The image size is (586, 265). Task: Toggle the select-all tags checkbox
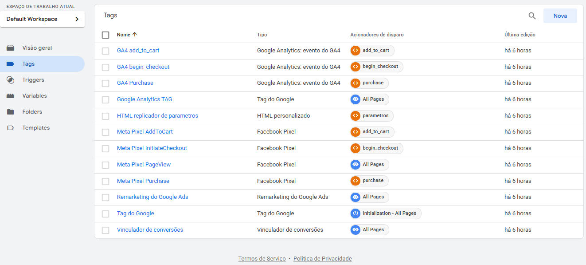(x=105, y=35)
